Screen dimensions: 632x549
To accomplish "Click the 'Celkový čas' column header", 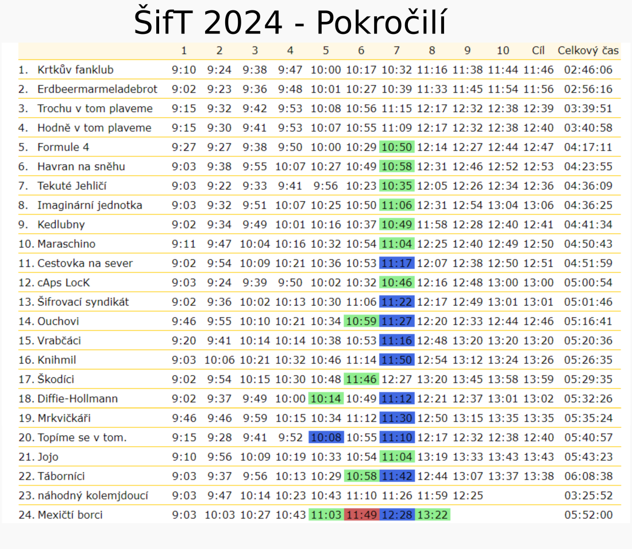I will 588,51.
